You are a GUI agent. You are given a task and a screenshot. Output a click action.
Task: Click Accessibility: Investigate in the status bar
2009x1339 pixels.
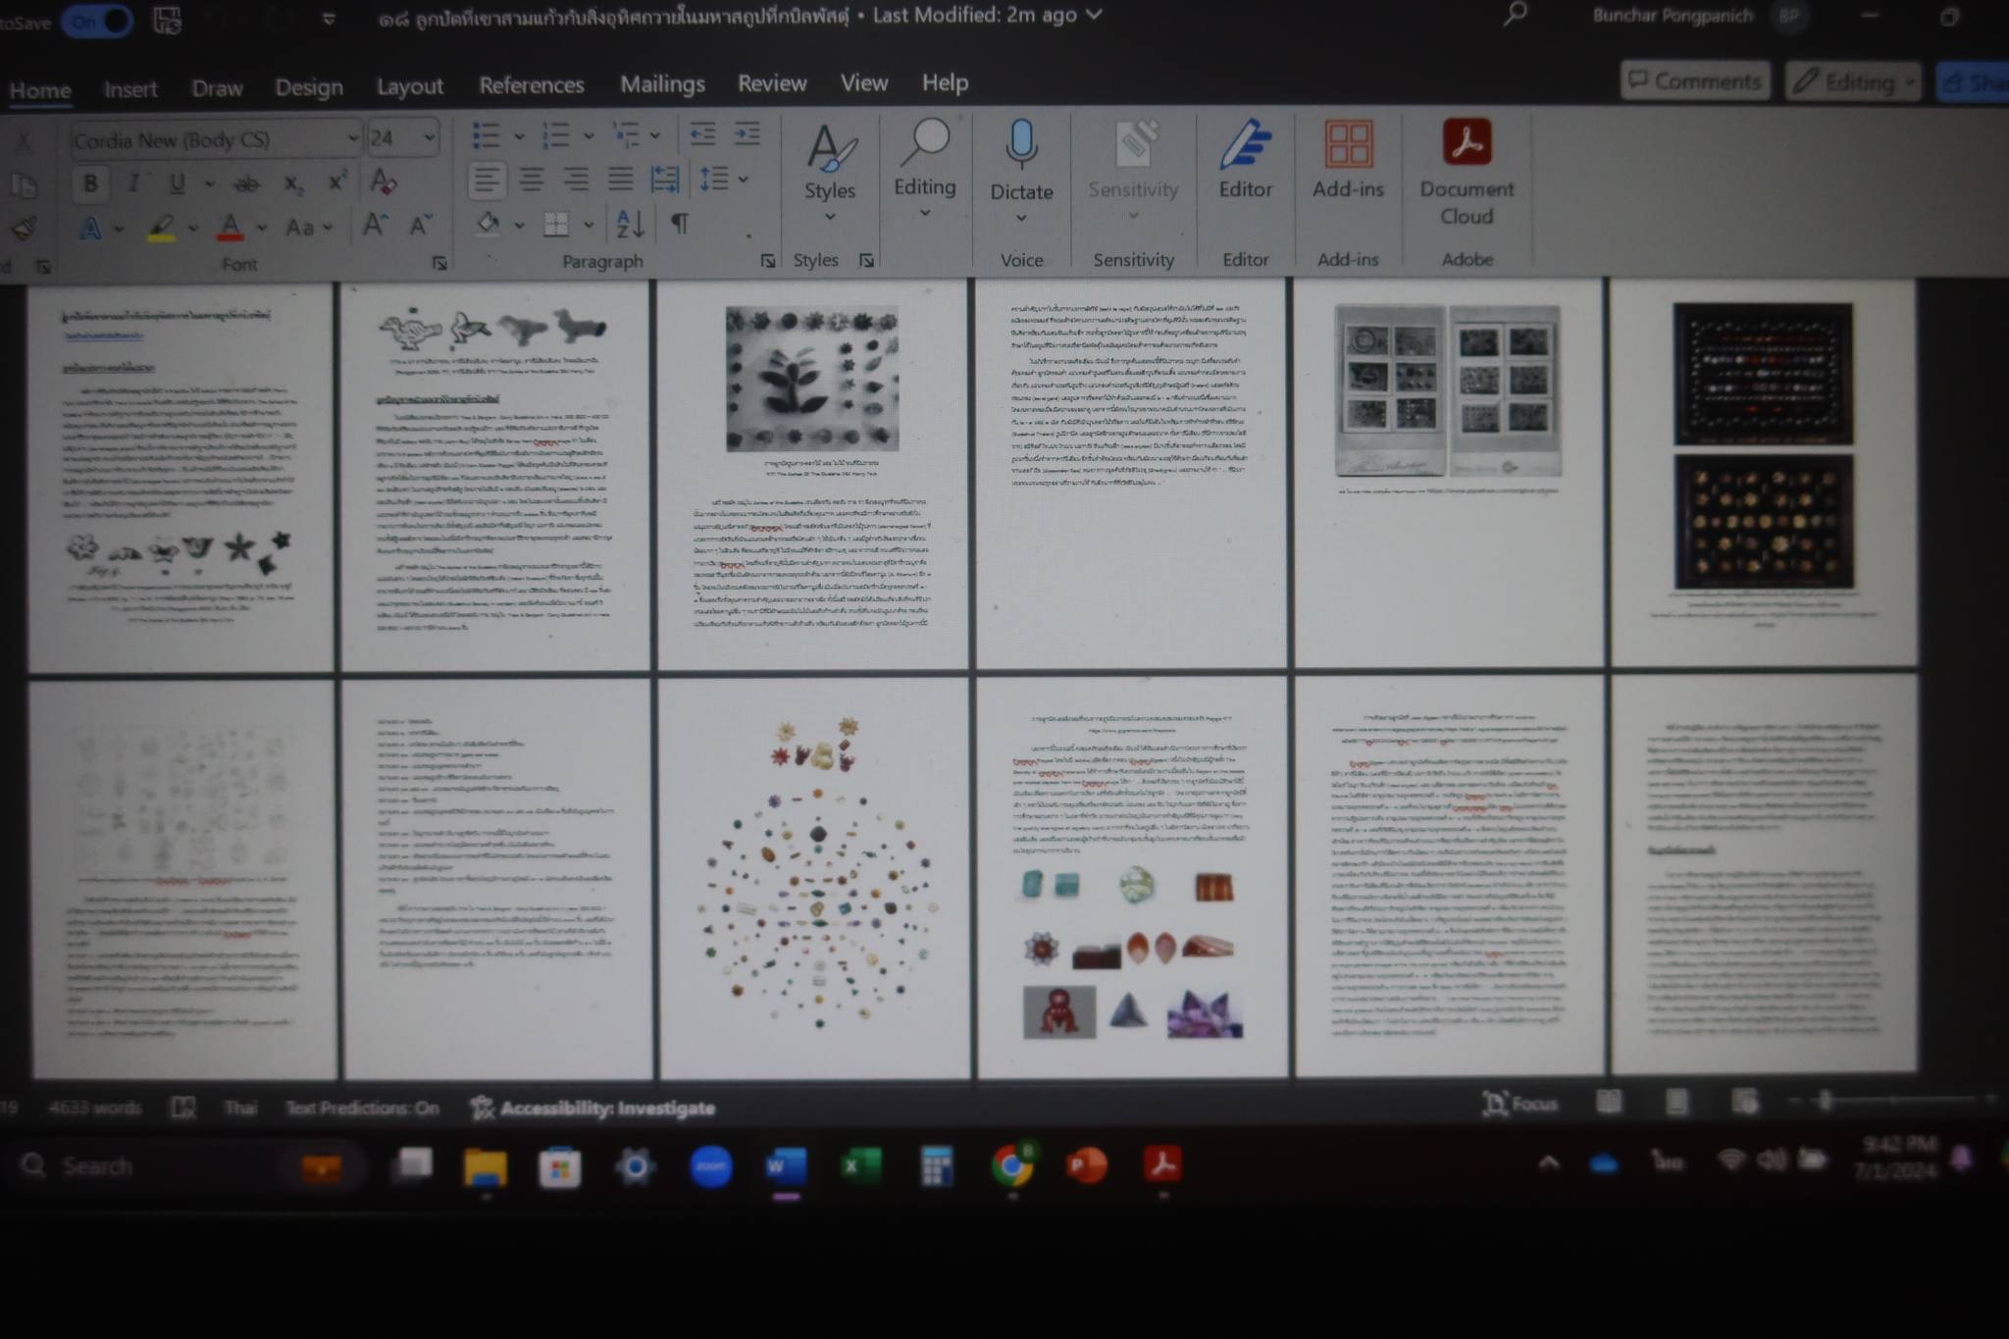(x=592, y=1107)
